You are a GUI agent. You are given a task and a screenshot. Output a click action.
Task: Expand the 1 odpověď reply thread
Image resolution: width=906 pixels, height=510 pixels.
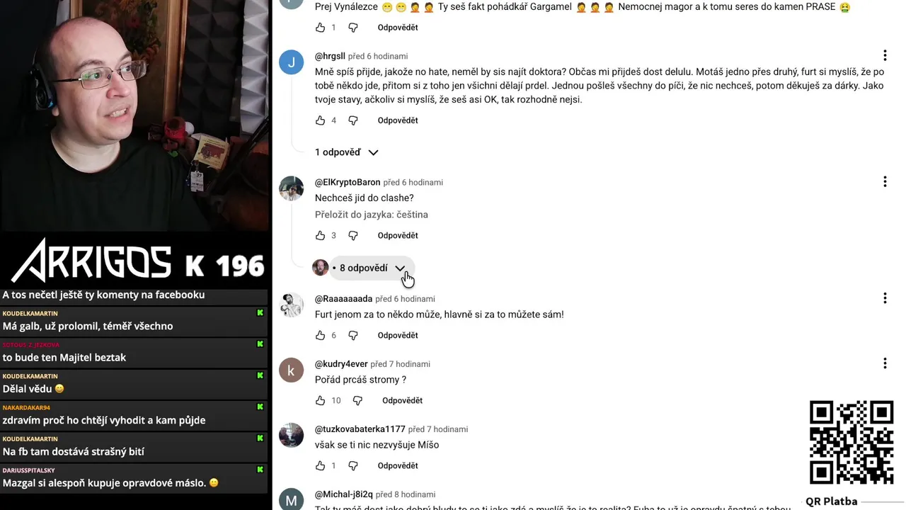tap(347, 152)
